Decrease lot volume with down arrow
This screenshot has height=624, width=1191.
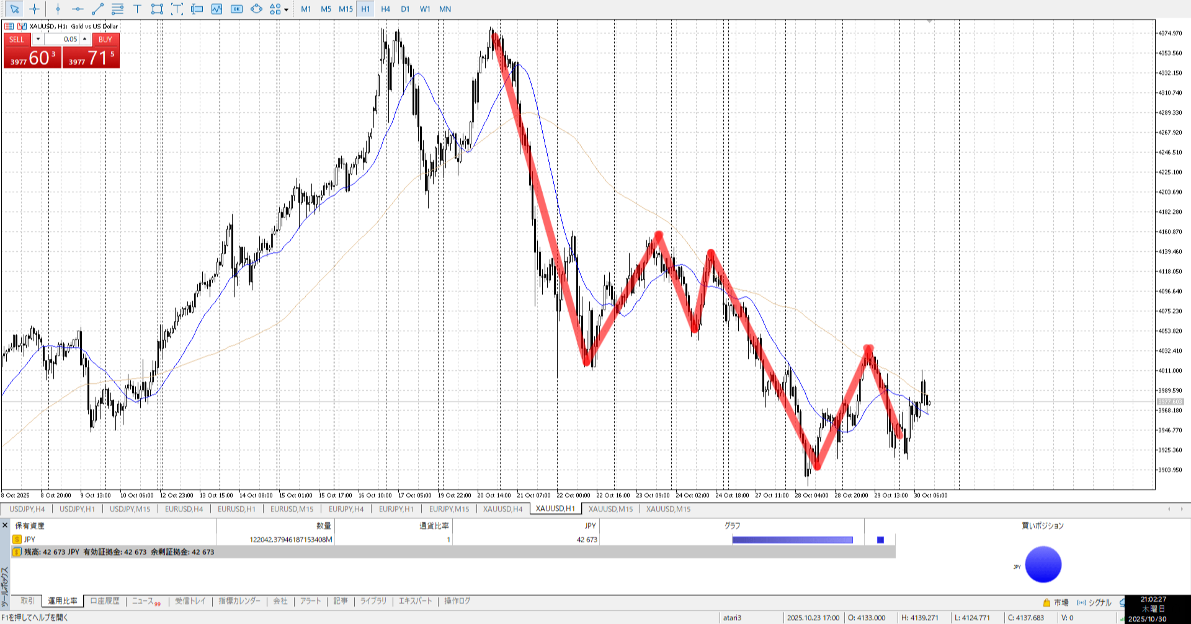(38, 39)
